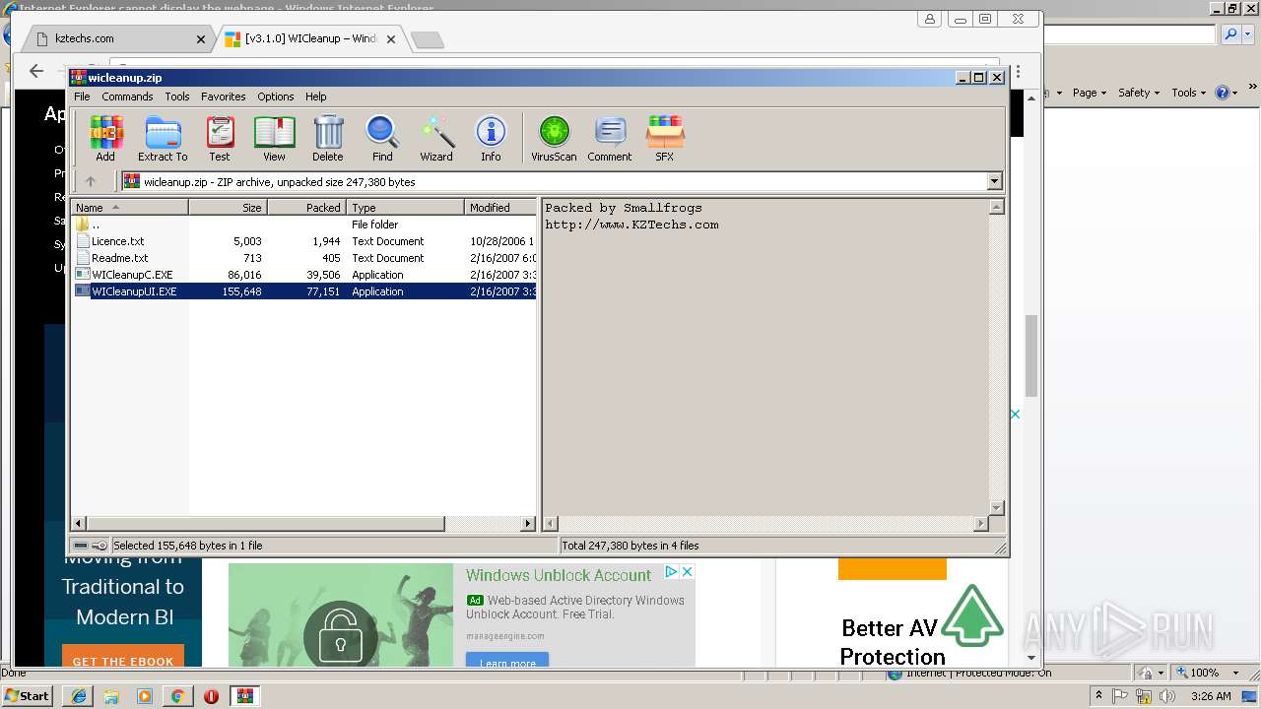Click the comment pane scroll-down arrow
Screen dimensions: 1261x709
pos(996,507)
